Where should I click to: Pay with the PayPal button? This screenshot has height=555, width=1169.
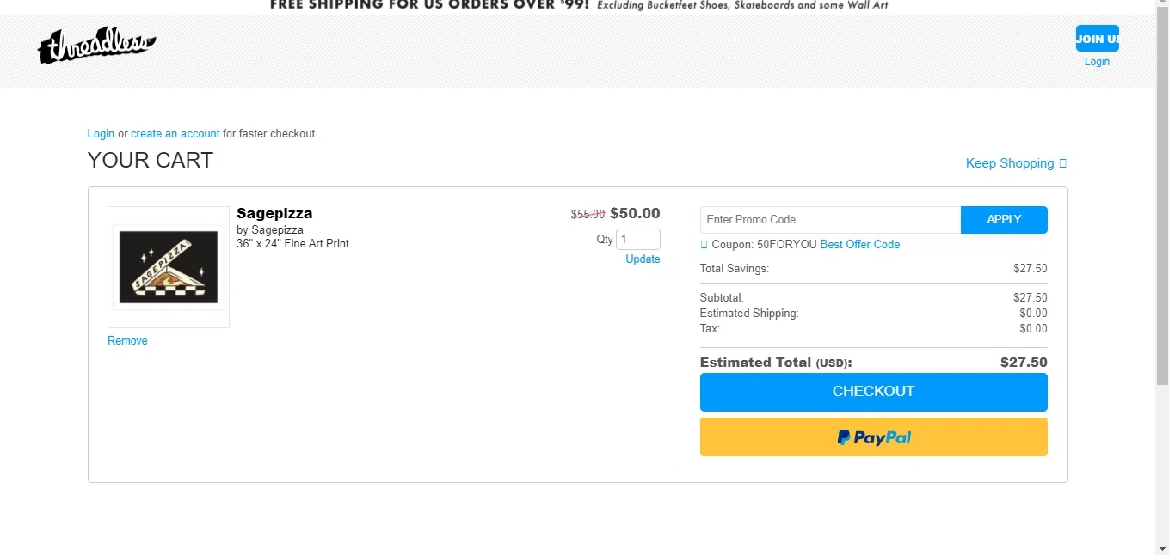873,437
